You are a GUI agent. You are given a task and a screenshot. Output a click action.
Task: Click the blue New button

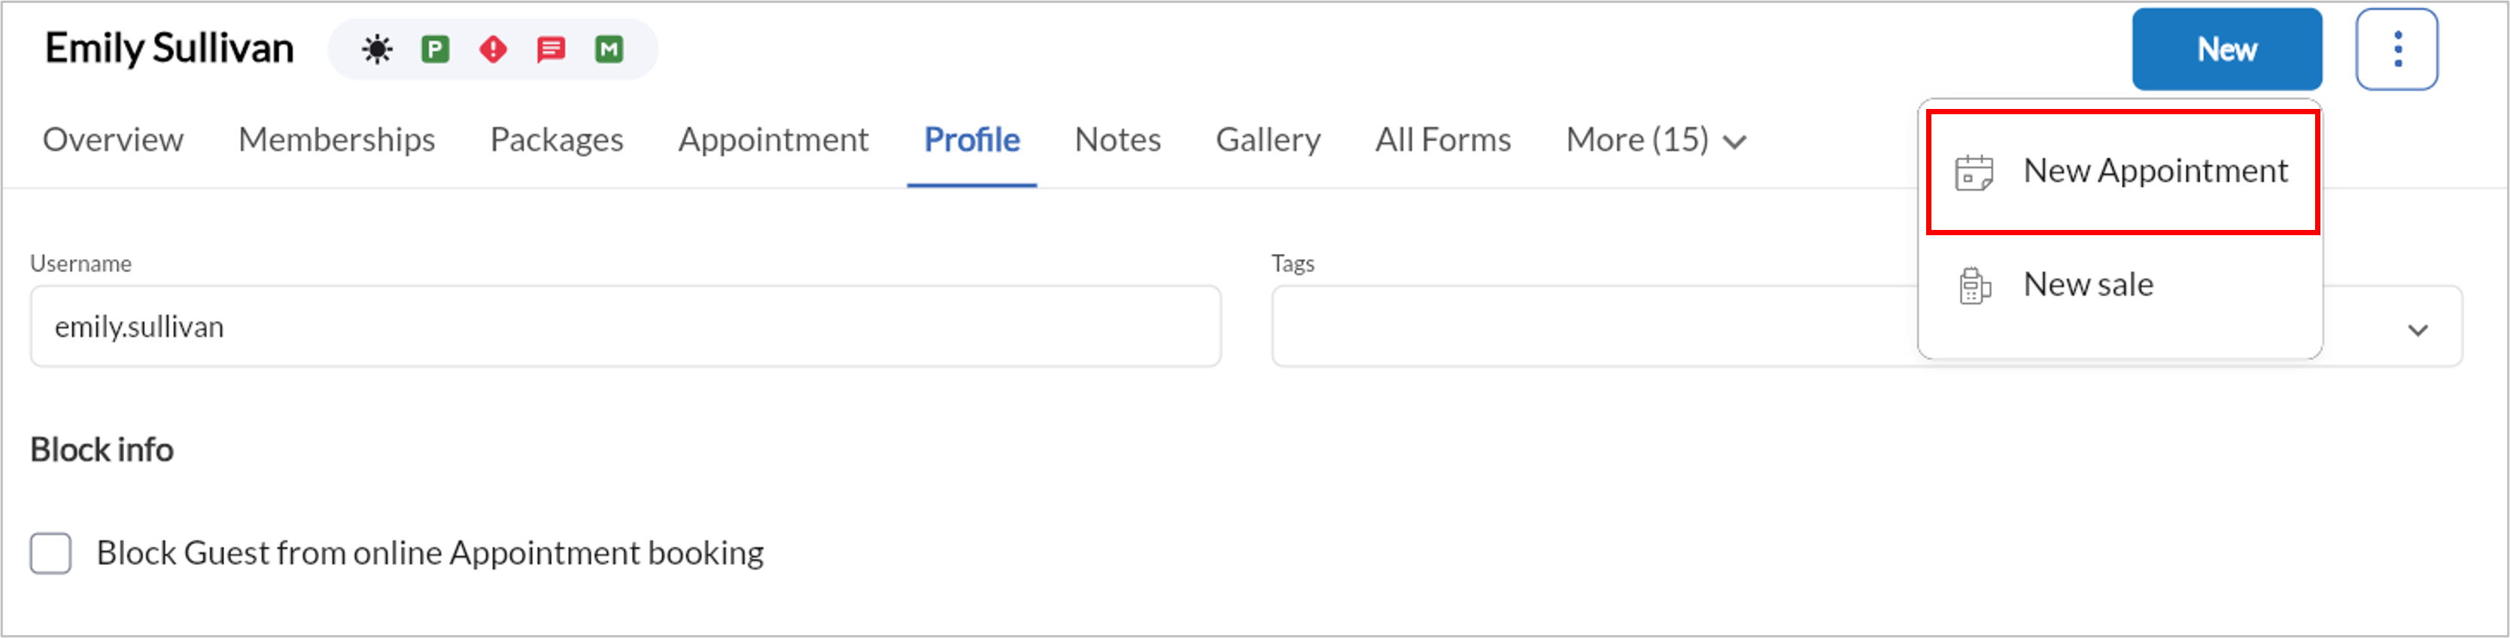[2226, 49]
